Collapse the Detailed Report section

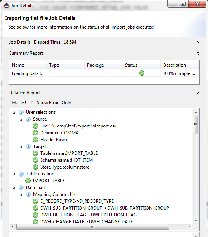pos(198,93)
